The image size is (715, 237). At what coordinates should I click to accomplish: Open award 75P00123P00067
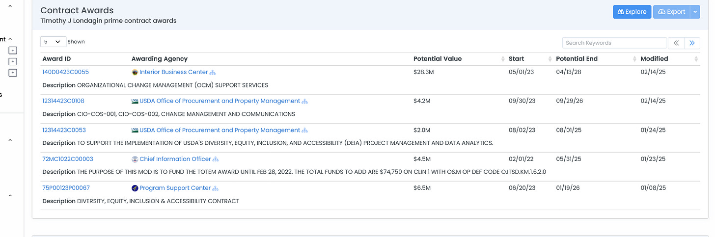point(66,188)
